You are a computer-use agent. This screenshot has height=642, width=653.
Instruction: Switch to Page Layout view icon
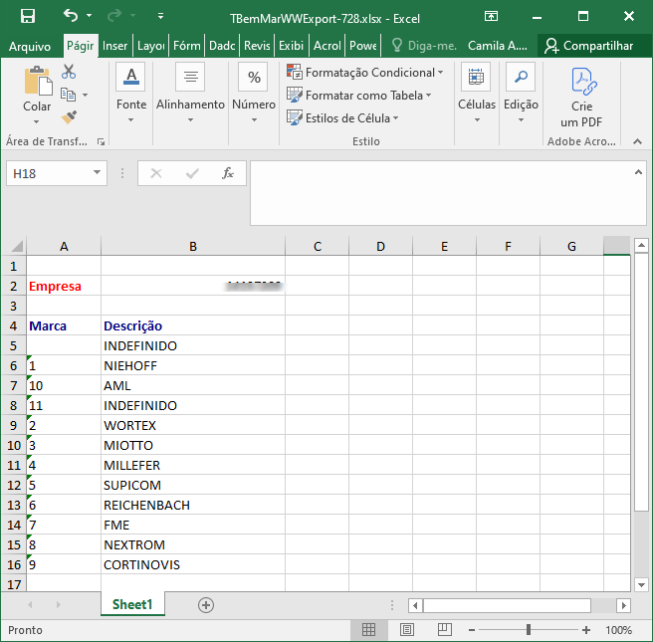click(x=407, y=629)
